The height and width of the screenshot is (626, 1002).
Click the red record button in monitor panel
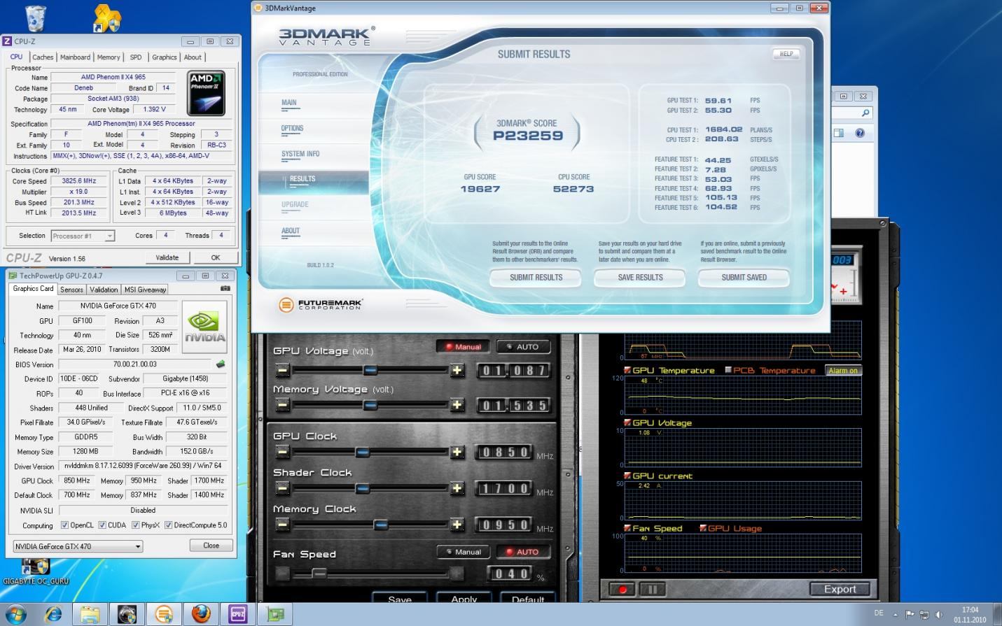[x=622, y=589]
